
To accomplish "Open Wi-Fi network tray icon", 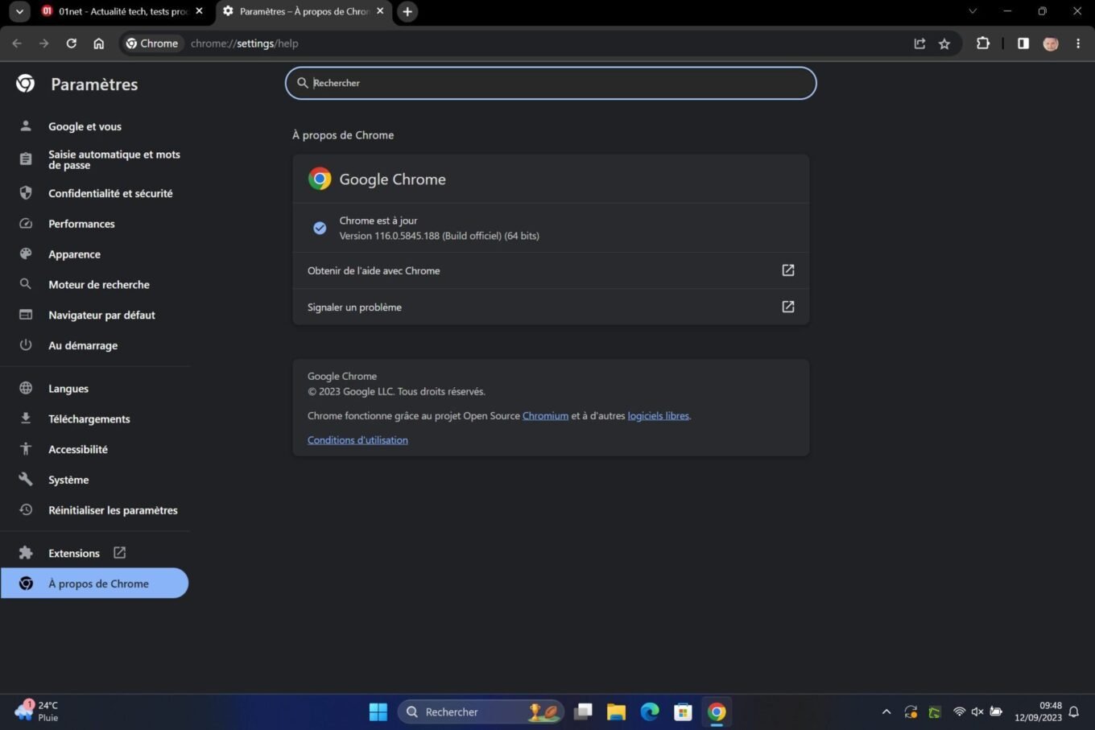I will click(959, 711).
